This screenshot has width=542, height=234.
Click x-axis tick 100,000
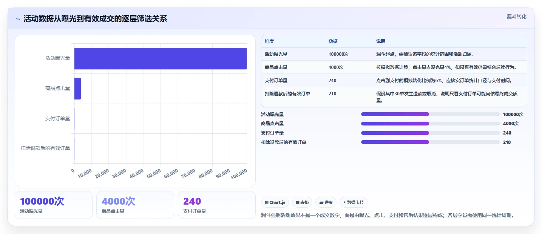[240, 173]
